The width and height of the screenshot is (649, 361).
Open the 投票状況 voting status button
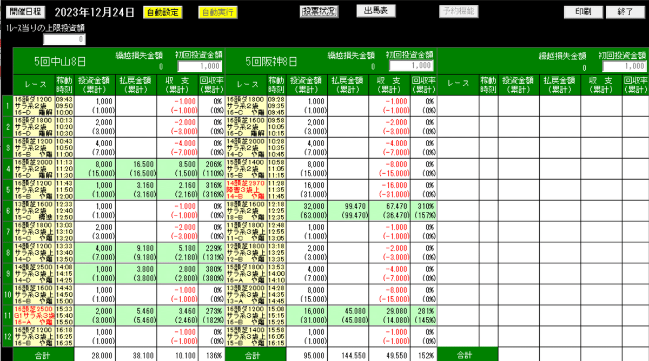pos(319,11)
